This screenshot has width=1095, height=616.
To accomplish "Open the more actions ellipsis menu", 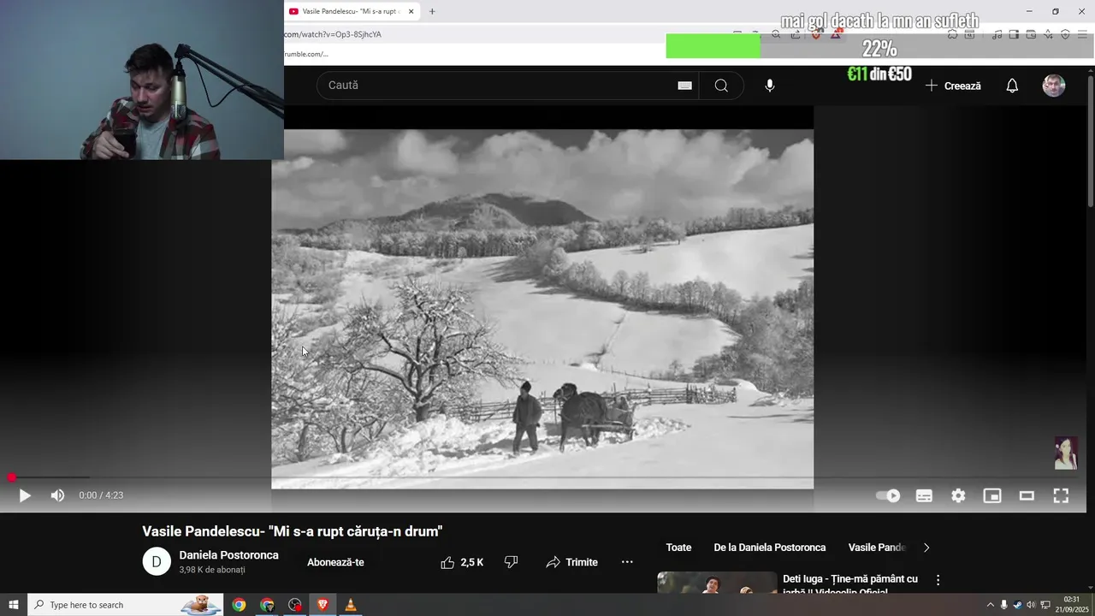I will (627, 562).
